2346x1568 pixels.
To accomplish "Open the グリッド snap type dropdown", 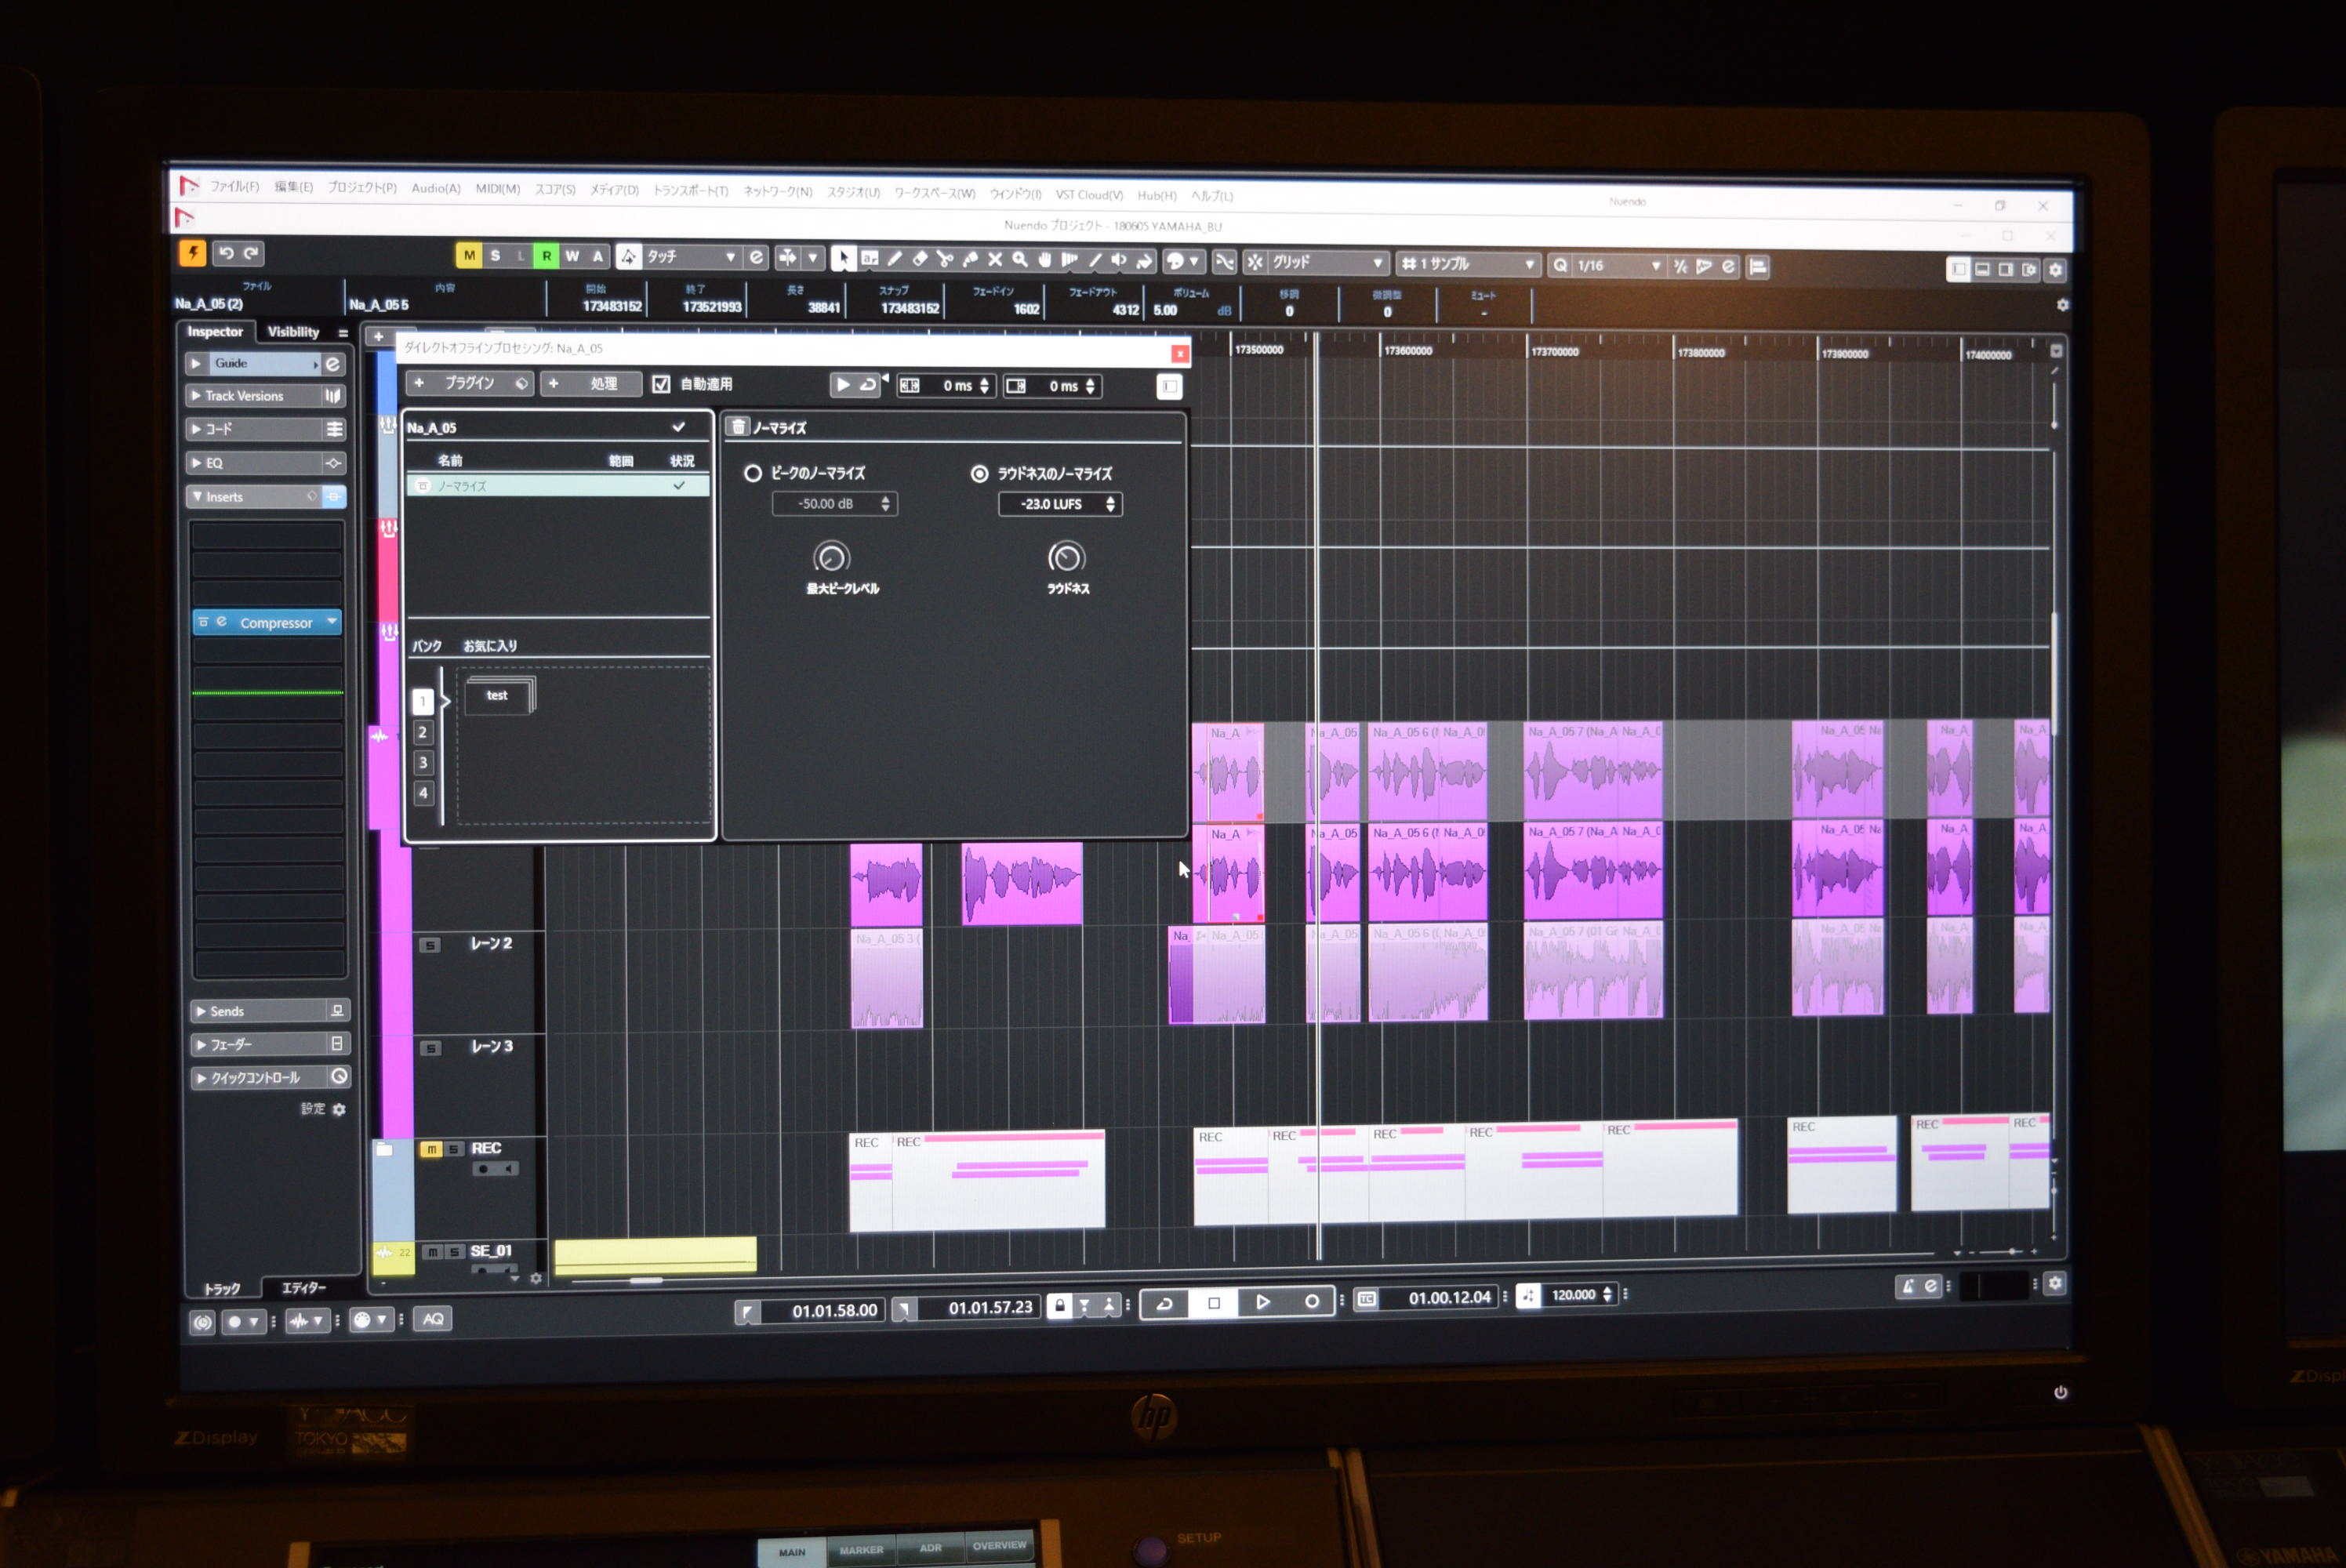I will [1327, 263].
